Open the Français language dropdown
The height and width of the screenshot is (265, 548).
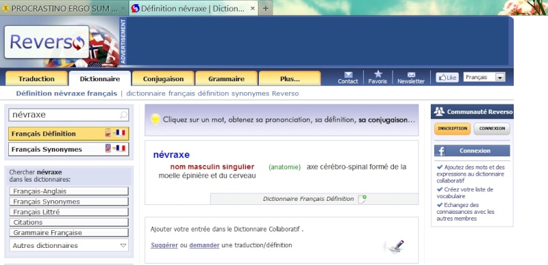tap(484, 77)
